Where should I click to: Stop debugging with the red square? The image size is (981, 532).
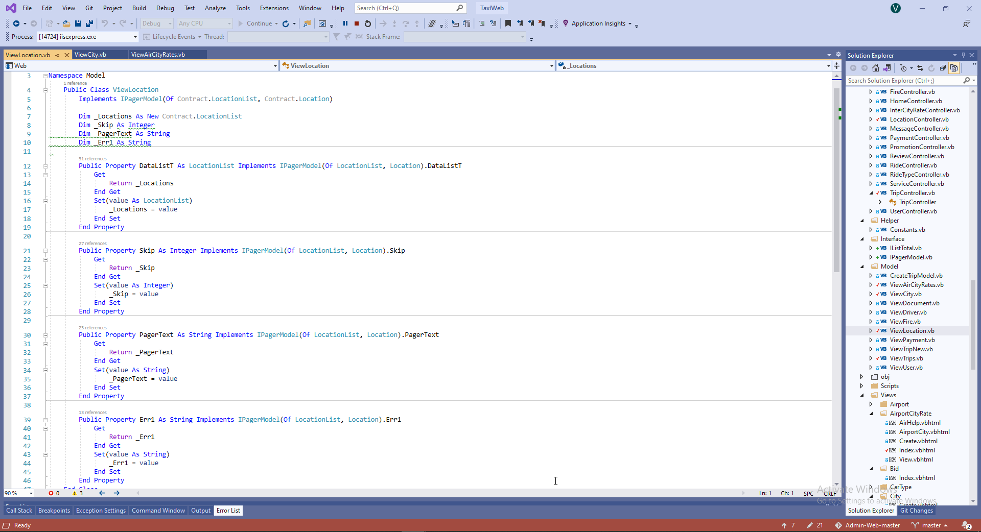(x=357, y=23)
